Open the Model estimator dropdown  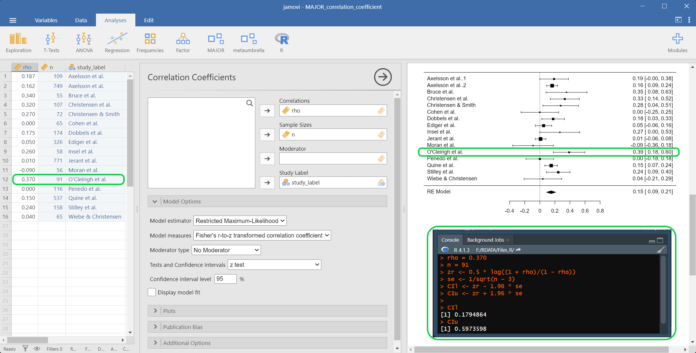(240, 221)
